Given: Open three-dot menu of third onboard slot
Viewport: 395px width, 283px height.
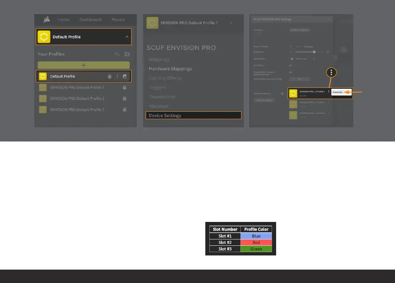Looking at the screenshot, I should (329, 113).
